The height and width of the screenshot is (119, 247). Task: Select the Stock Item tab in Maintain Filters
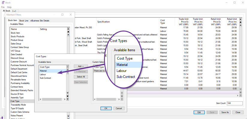(x=13, y=20)
